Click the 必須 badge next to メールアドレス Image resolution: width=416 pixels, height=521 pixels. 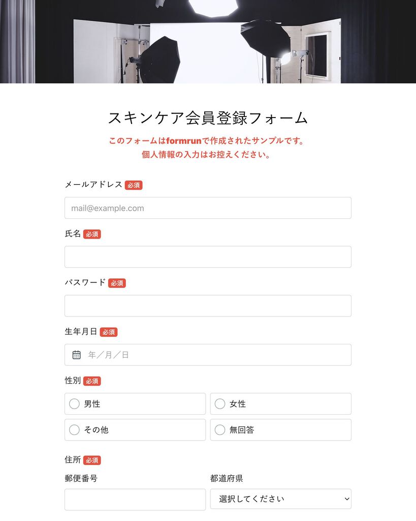tap(134, 185)
